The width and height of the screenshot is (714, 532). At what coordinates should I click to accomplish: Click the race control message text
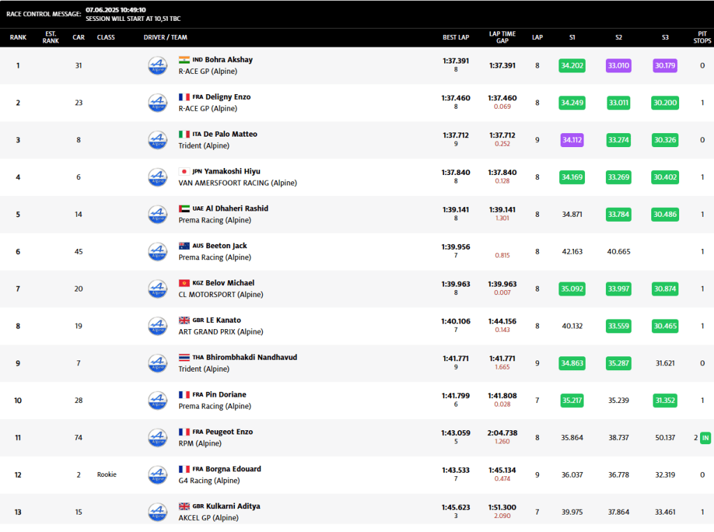pyautogui.click(x=133, y=19)
